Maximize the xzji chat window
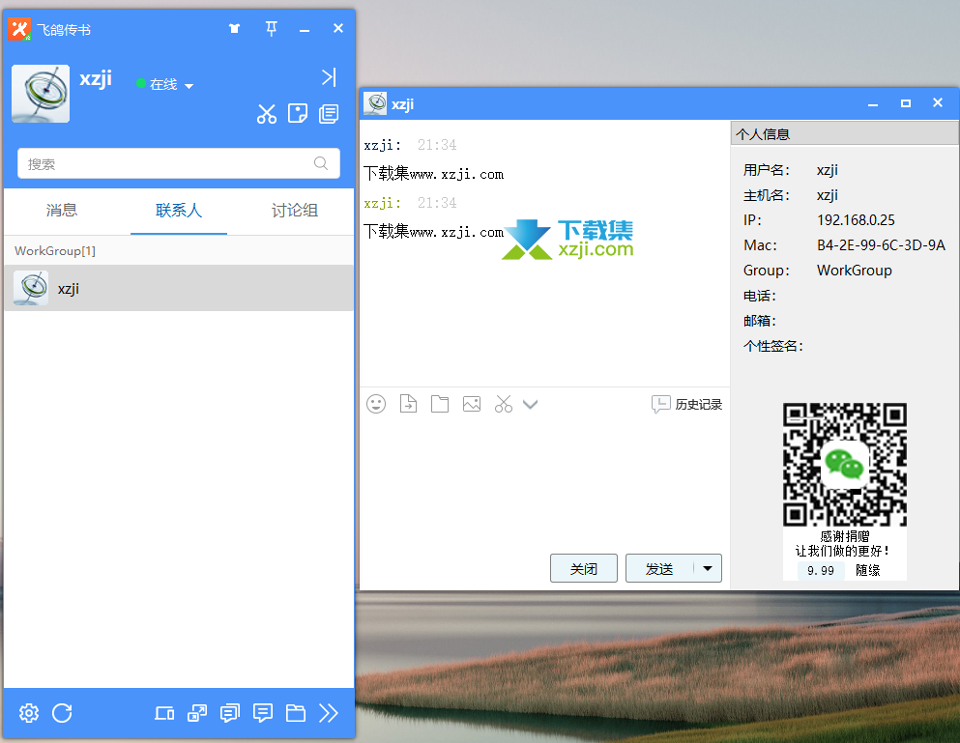960x743 pixels. point(906,103)
